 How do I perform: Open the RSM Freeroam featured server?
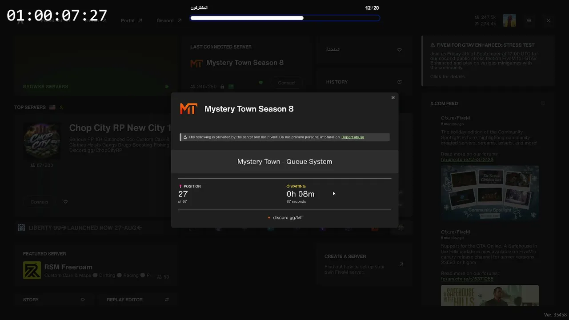tap(96, 265)
